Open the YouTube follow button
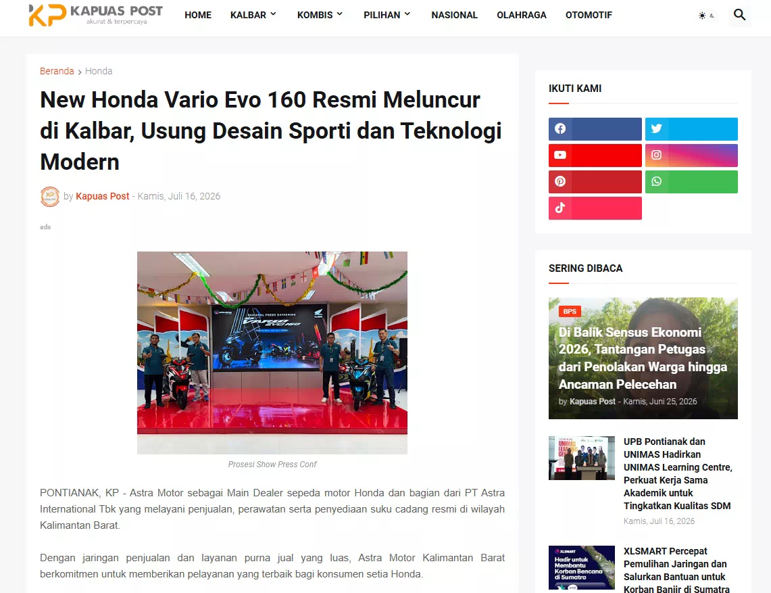The image size is (771, 593). tap(595, 156)
